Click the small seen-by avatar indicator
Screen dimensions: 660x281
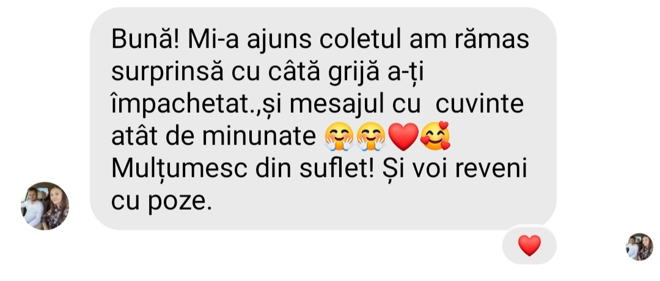[639, 246]
